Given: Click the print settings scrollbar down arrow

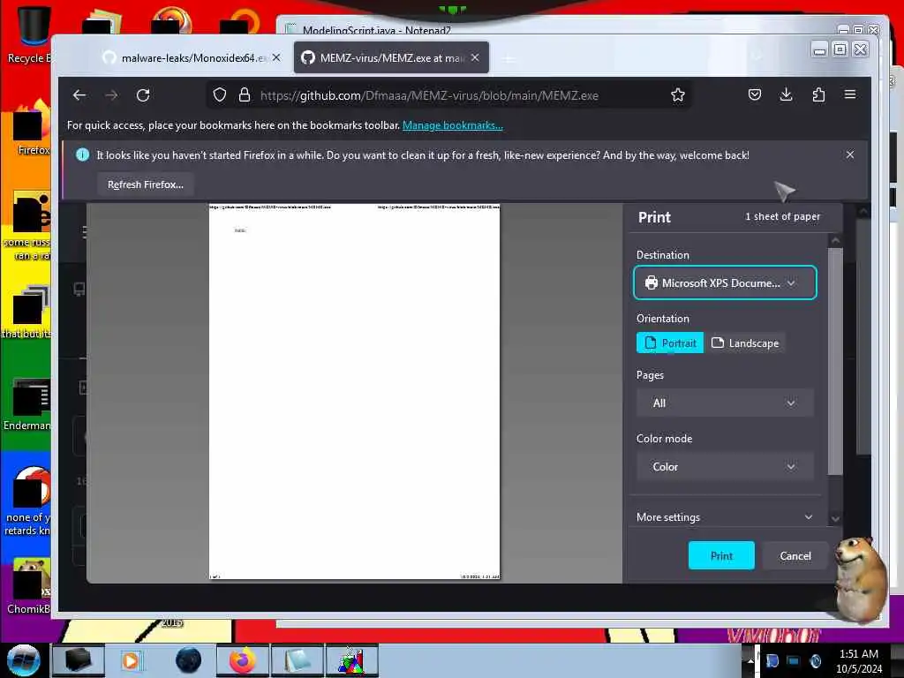Looking at the screenshot, I should [835, 519].
